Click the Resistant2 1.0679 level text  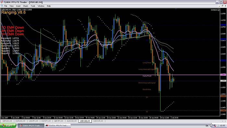10,41
